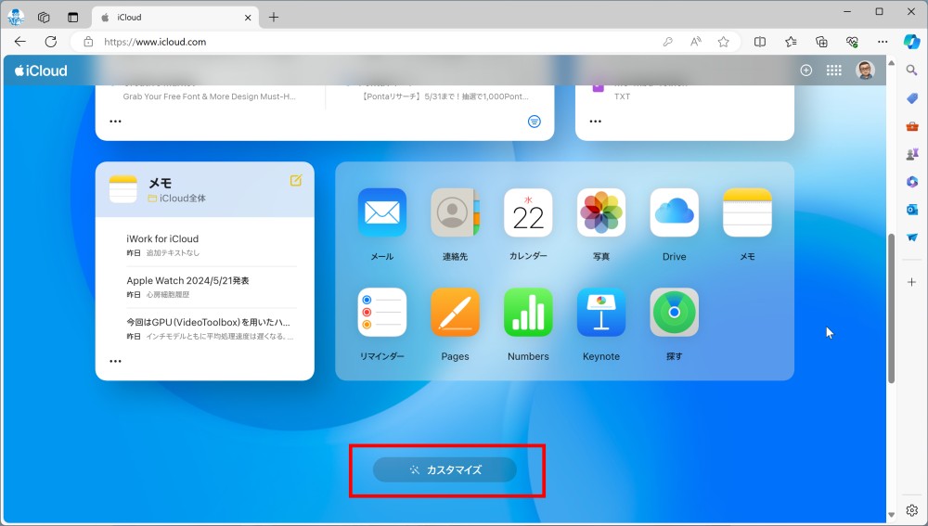Open the Find My (探す) app icon
This screenshot has height=526, width=928.
point(674,312)
